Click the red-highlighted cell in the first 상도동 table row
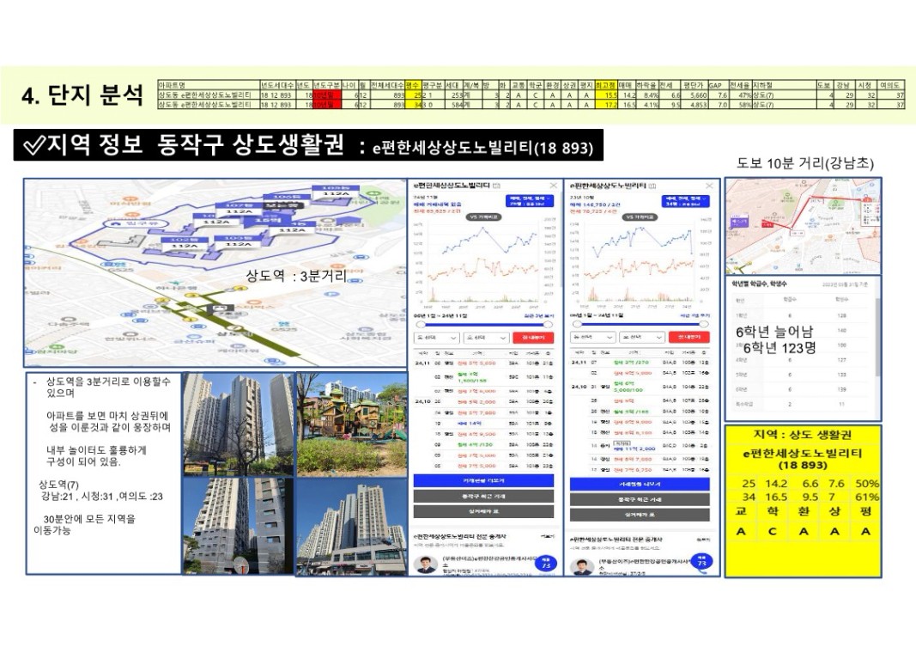This screenshot has width=916, height=647. pyautogui.click(x=328, y=95)
